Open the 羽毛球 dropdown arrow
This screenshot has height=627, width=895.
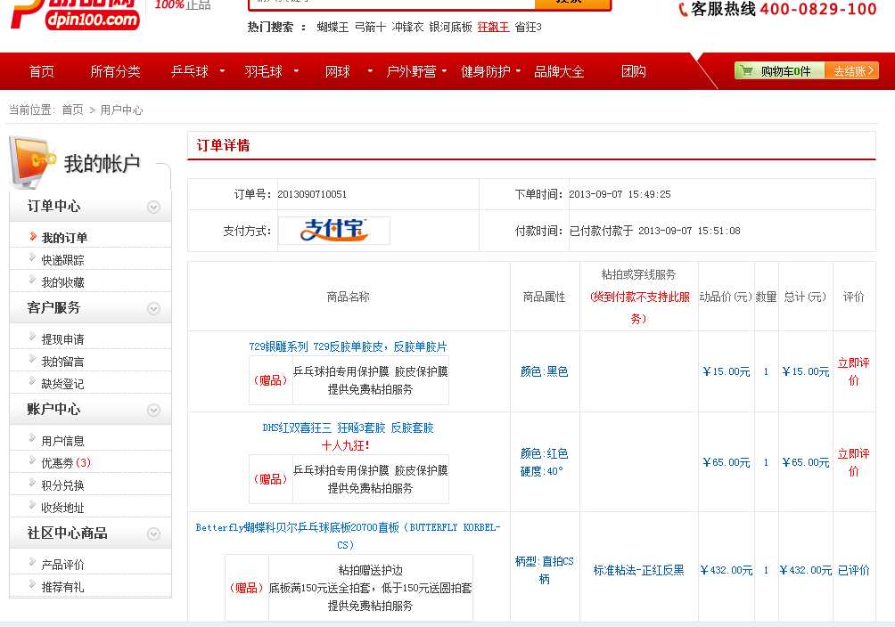click(296, 71)
